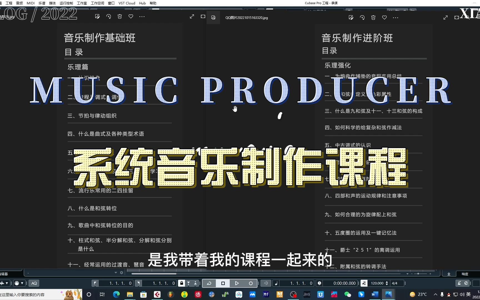Open the MIDI menu

click(x=31, y=3)
